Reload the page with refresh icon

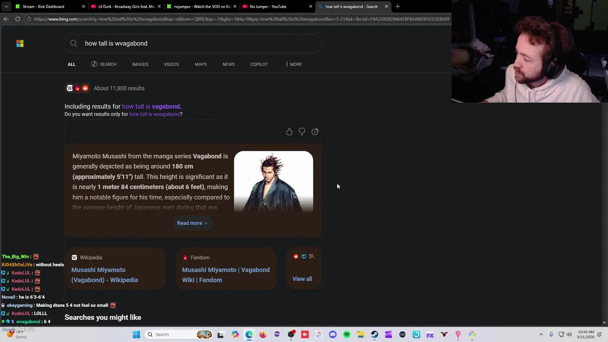point(18,19)
